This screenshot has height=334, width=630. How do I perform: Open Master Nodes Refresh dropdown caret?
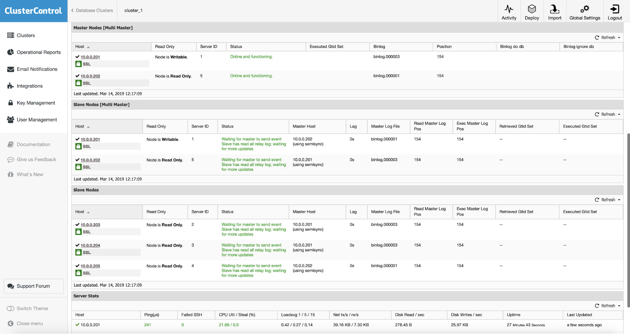point(619,38)
